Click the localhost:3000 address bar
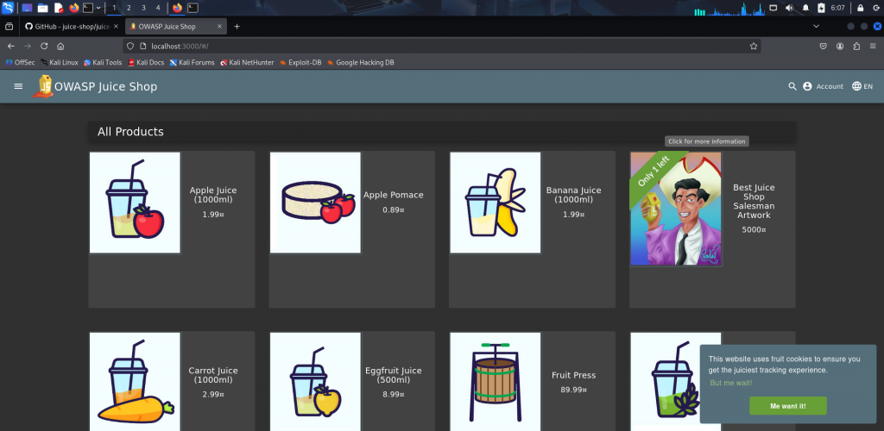Screen dimensions: 884x431 [441, 47]
